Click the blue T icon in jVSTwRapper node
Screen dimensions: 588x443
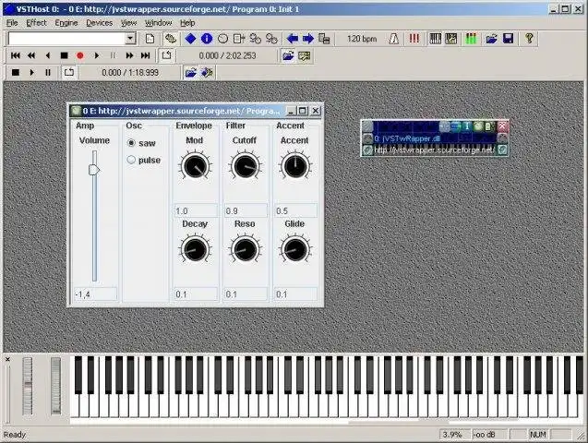[467, 126]
